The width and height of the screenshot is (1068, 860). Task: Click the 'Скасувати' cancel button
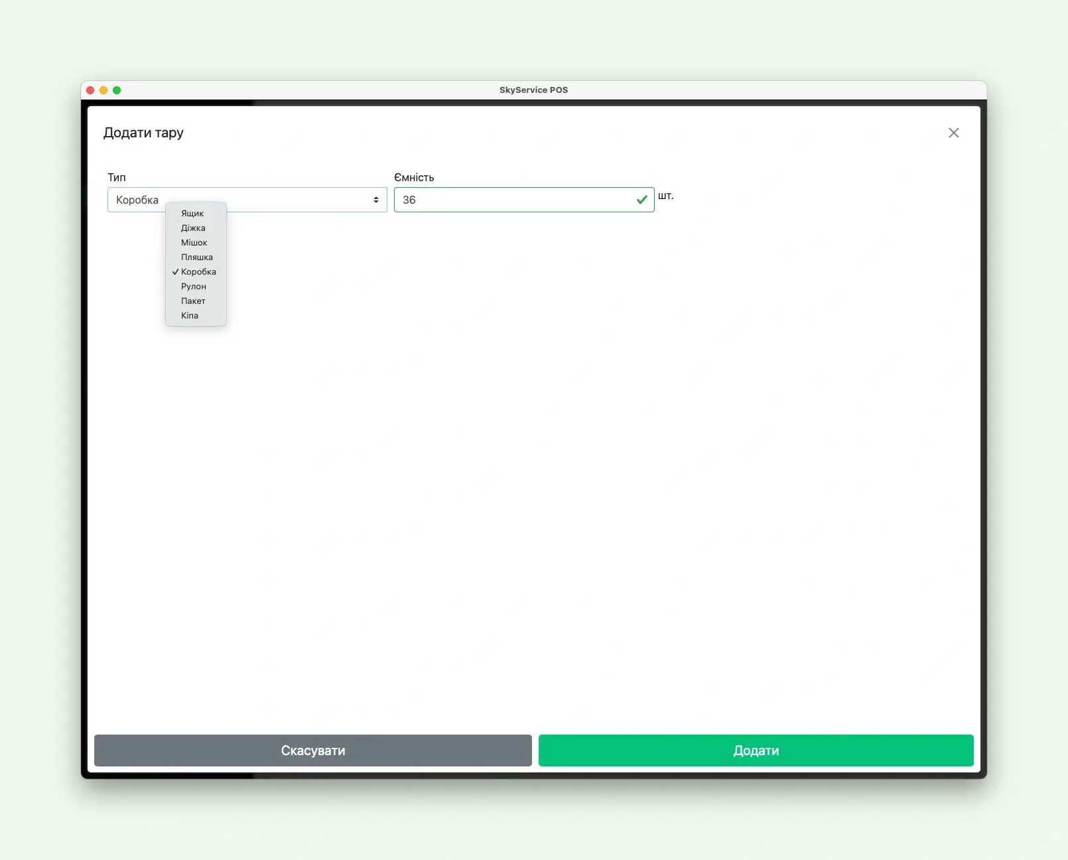(313, 751)
